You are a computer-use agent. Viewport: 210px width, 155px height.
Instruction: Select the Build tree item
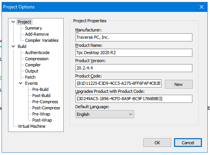click(x=22, y=46)
